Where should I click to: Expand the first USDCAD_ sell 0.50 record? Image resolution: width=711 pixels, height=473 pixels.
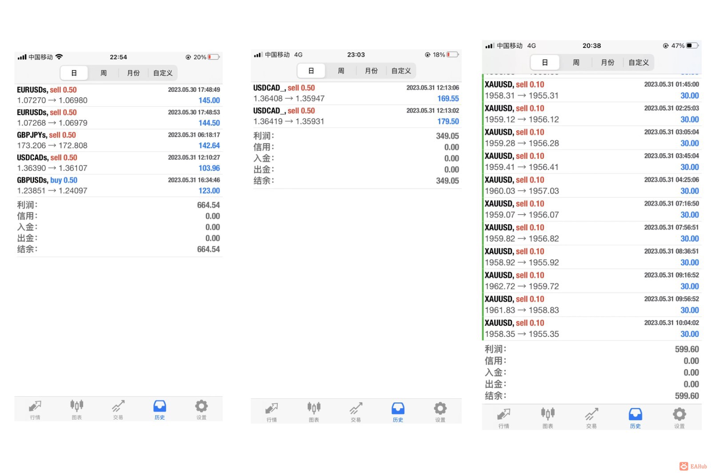coord(355,93)
